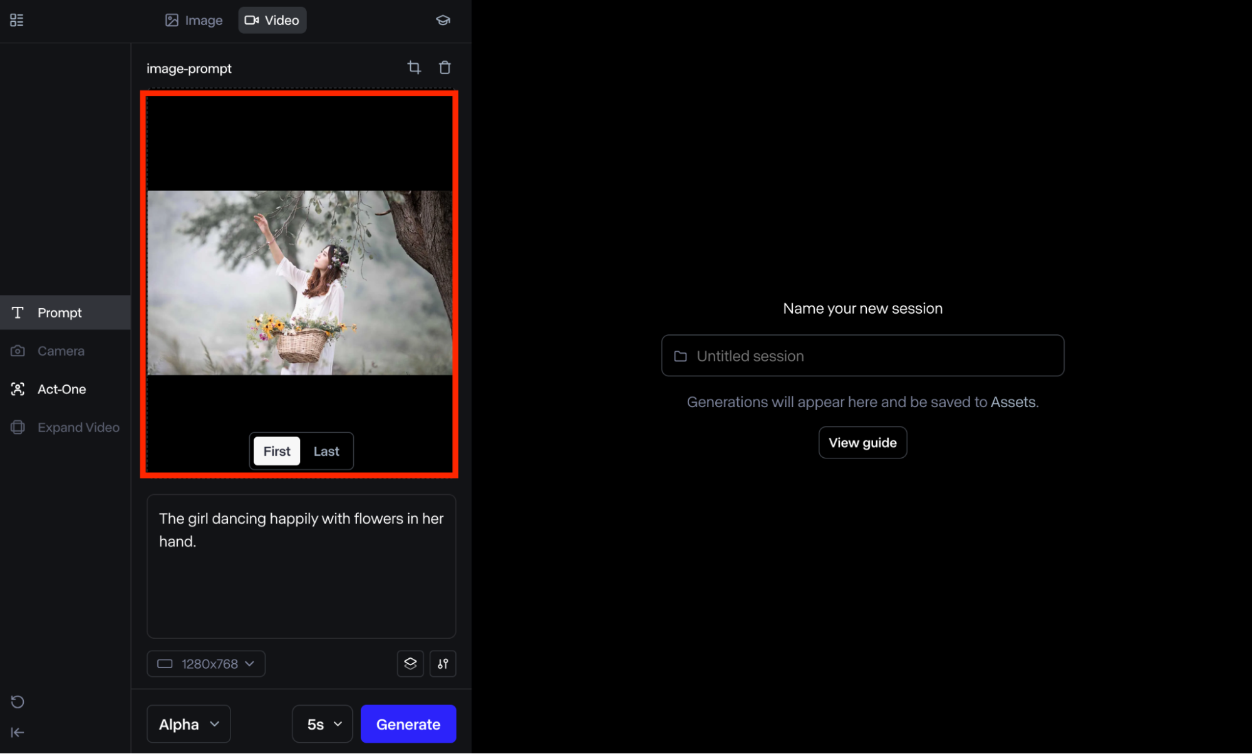
Task: Focus the Untitled session name field
Action: [862, 356]
